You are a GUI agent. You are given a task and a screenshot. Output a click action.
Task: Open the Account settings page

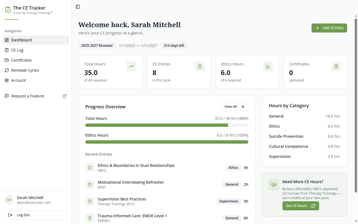36,80
